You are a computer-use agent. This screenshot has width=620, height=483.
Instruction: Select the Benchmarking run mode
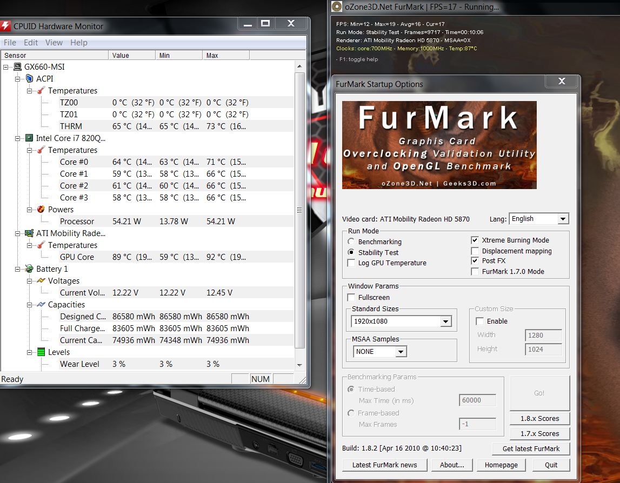[x=351, y=242]
